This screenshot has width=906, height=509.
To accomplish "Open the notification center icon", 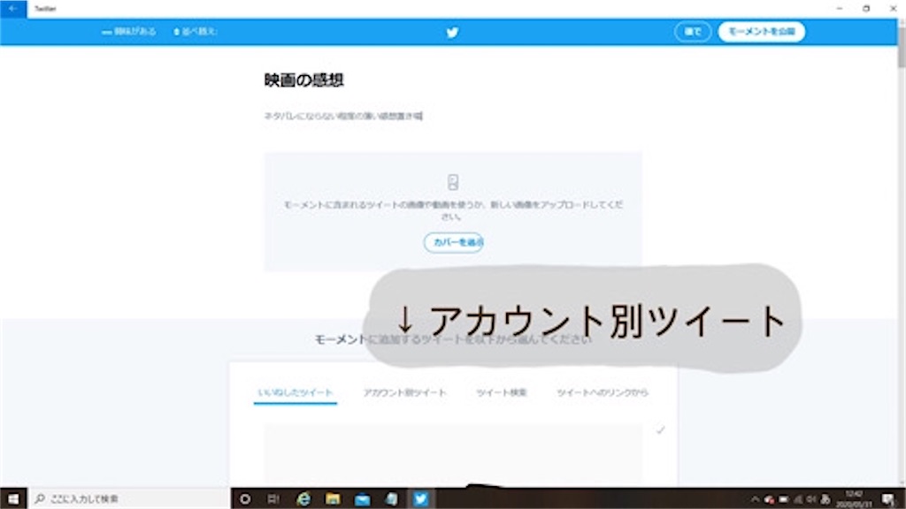I will click(888, 499).
